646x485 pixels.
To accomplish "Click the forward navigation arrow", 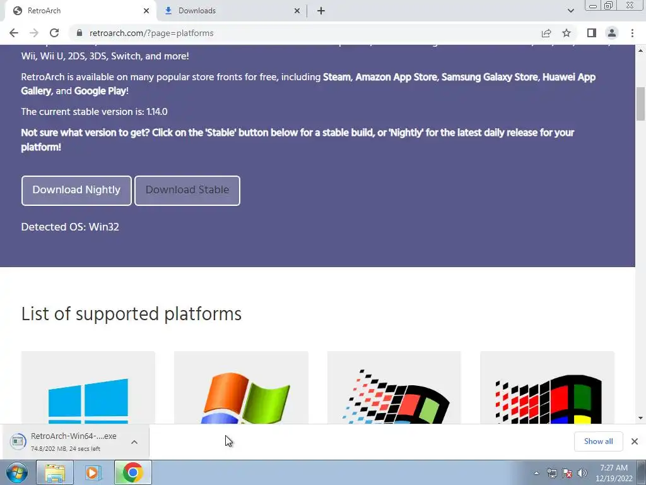I will point(34,33).
